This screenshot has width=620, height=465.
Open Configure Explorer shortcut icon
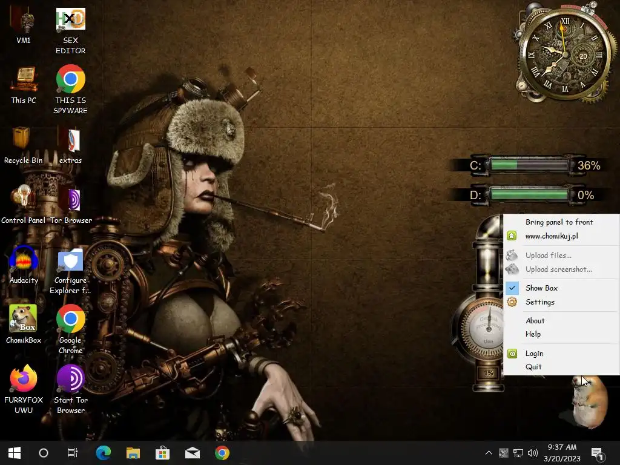click(x=70, y=271)
